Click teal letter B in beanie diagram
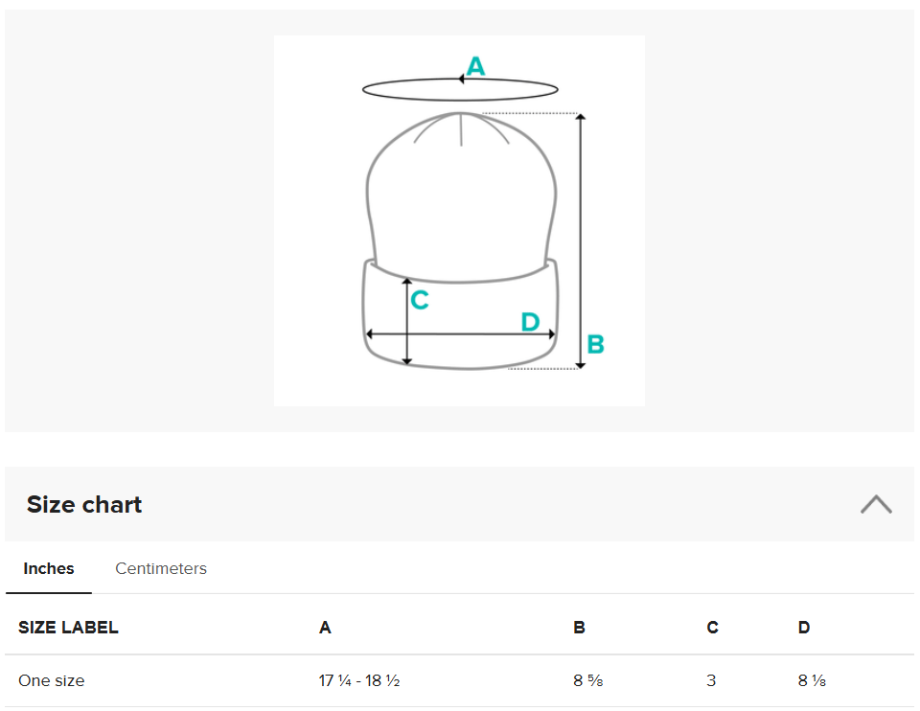The height and width of the screenshot is (711, 920). tap(595, 344)
